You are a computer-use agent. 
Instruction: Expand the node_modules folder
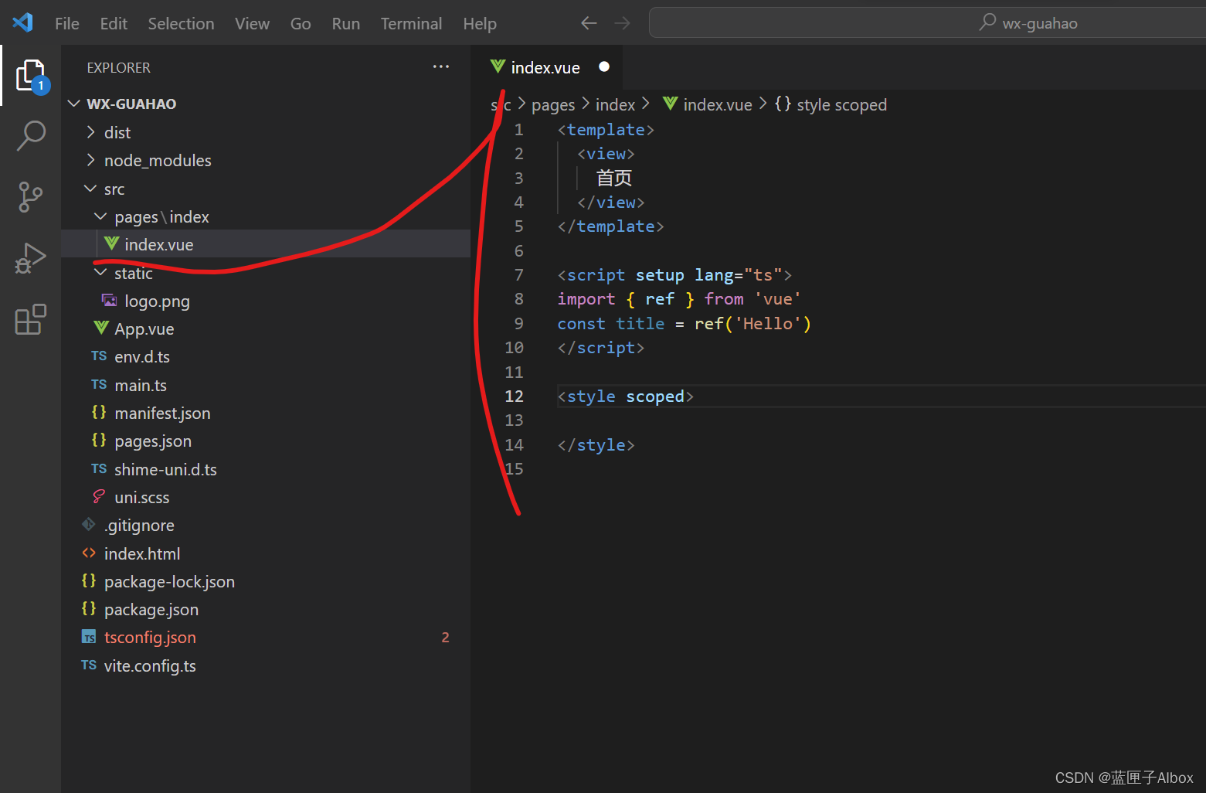(x=91, y=160)
